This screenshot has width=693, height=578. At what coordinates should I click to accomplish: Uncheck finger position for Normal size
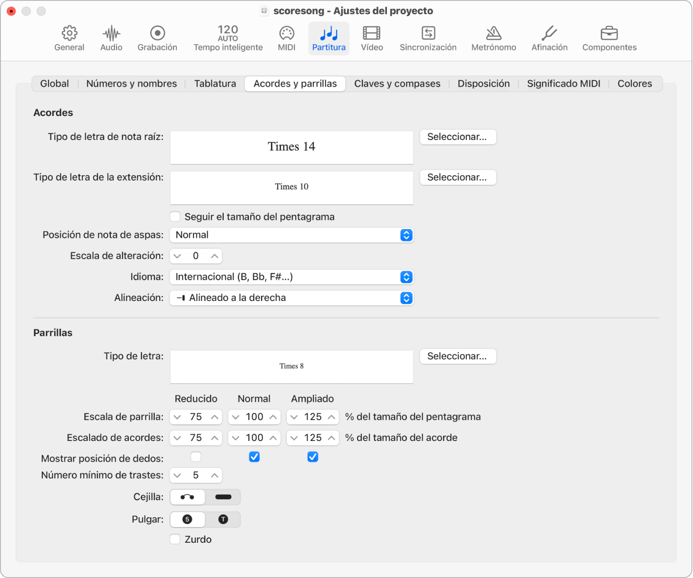254,457
